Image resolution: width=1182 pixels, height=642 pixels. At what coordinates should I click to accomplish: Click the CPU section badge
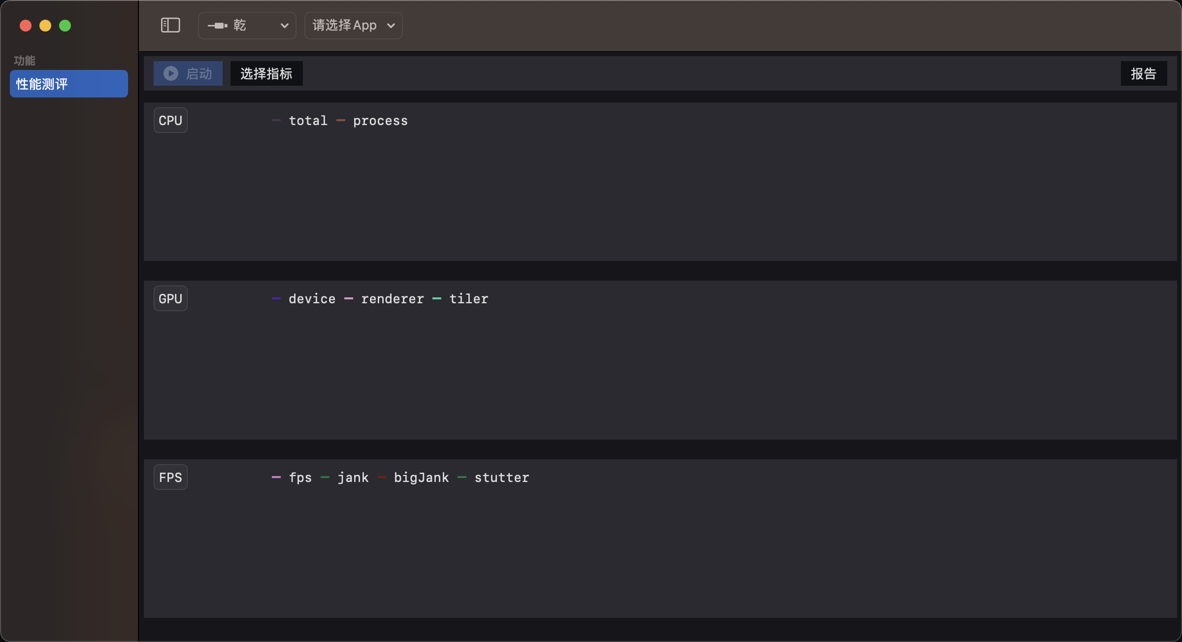[170, 120]
